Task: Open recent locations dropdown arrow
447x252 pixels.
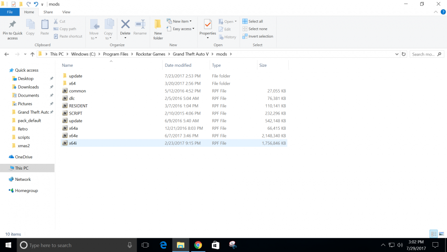Action: 25,54
